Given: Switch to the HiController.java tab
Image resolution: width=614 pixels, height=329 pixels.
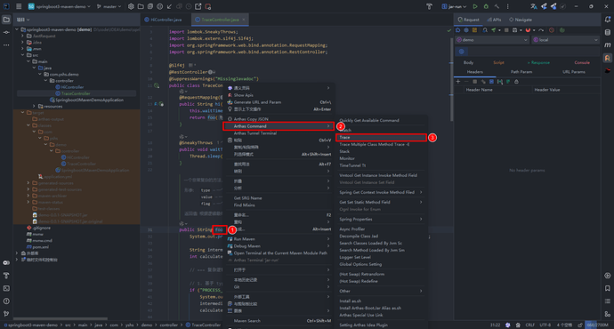Looking at the screenshot, I should (163, 20).
